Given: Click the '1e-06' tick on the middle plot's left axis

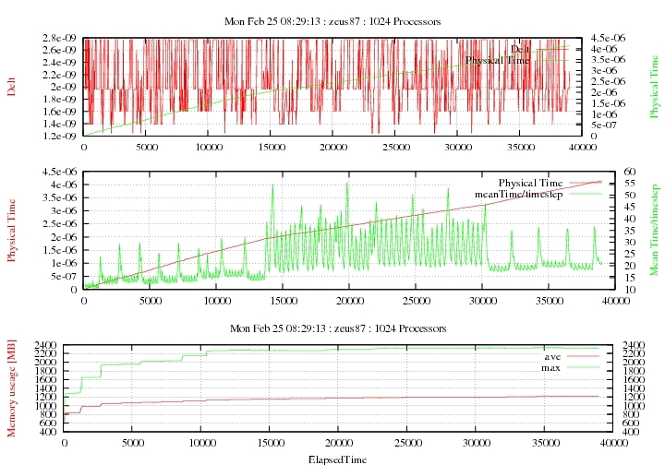Looking at the screenshot, I should point(64,263).
